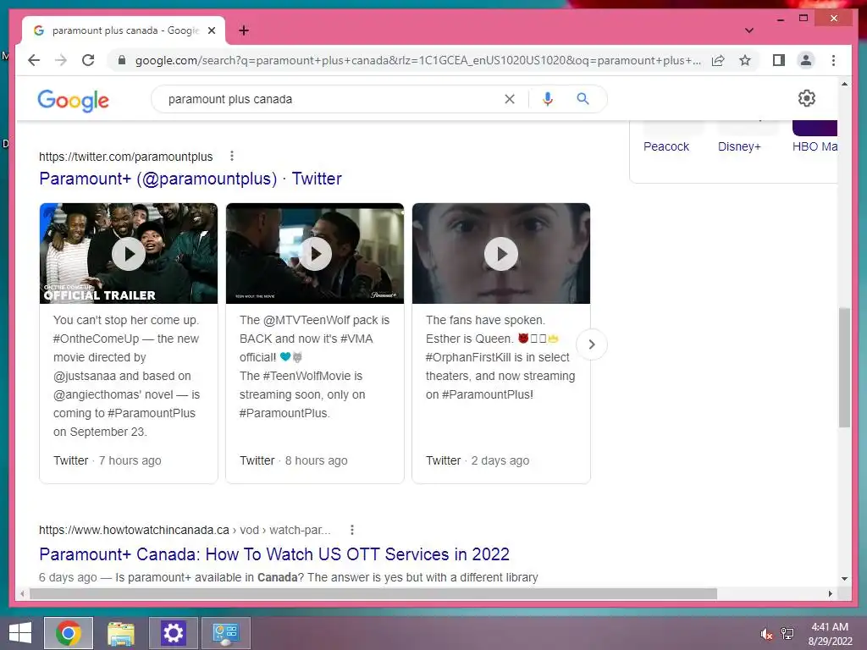867x650 pixels.
Task: Click the scroll down arrow
Action: tap(844, 579)
